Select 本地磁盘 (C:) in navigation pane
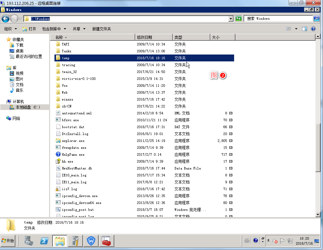Viewport: 323px width, 250px height. point(28,107)
